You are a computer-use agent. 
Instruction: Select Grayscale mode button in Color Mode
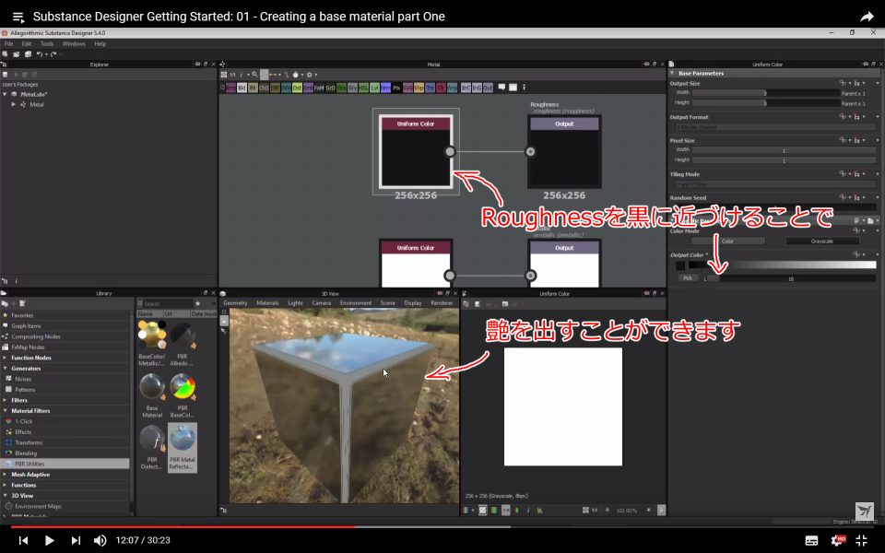(822, 241)
